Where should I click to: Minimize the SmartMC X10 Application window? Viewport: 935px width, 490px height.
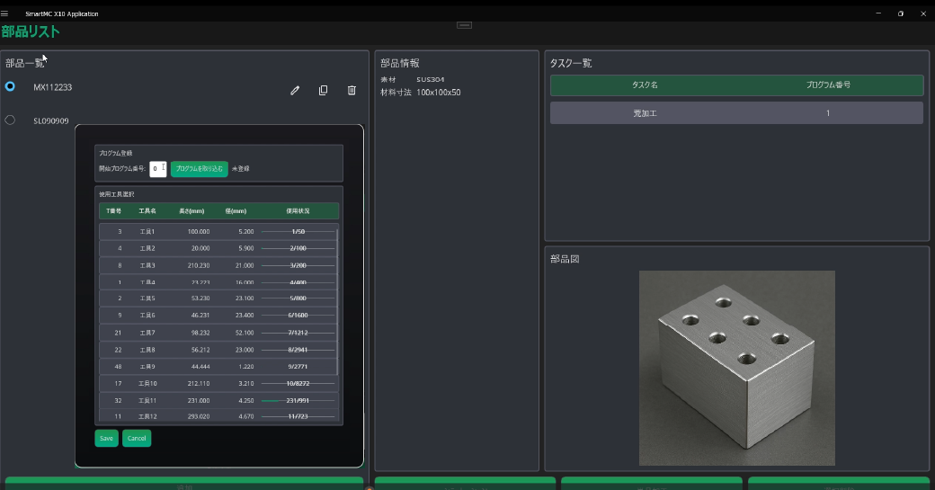[878, 13]
